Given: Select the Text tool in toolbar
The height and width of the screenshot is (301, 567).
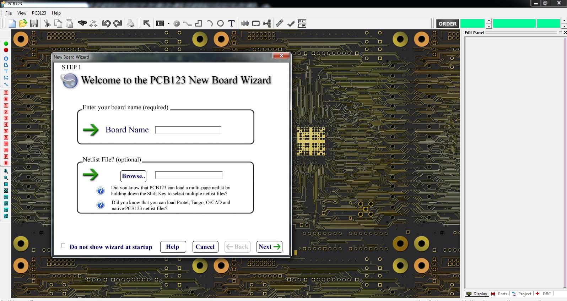Looking at the screenshot, I should point(232,23).
